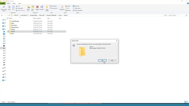Sort by the Size column header
The height and width of the screenshot is (106, 189).
click(x=60, y=18)
